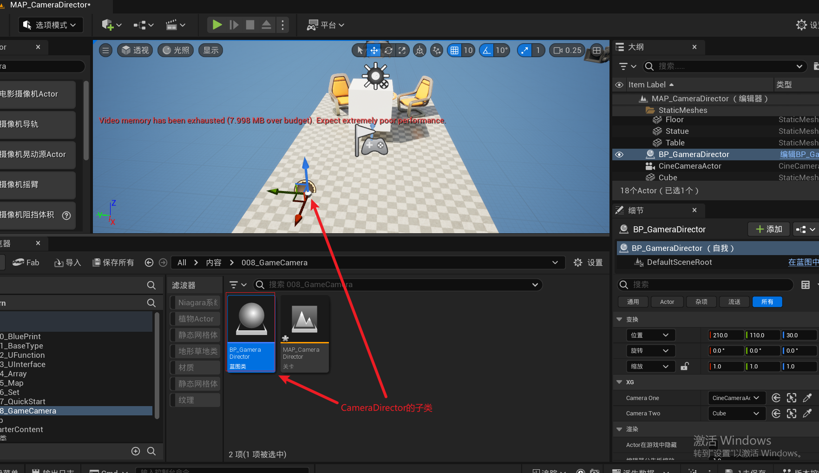Activate the rotate gizmo tool
This screenshot has width=819, height=473.
coord(388,50)
